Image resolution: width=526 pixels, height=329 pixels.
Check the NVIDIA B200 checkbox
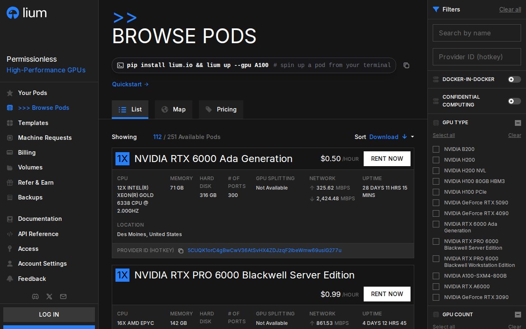436,149
